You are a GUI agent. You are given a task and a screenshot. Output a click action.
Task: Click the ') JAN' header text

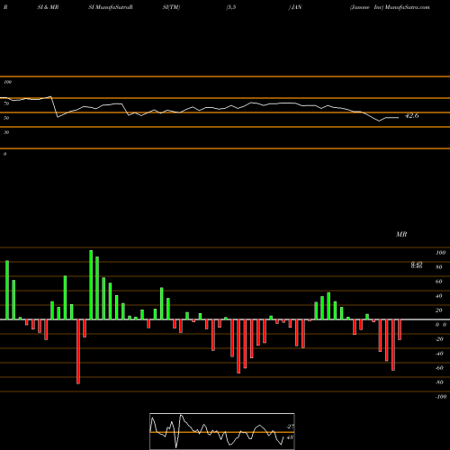point(295,7)
